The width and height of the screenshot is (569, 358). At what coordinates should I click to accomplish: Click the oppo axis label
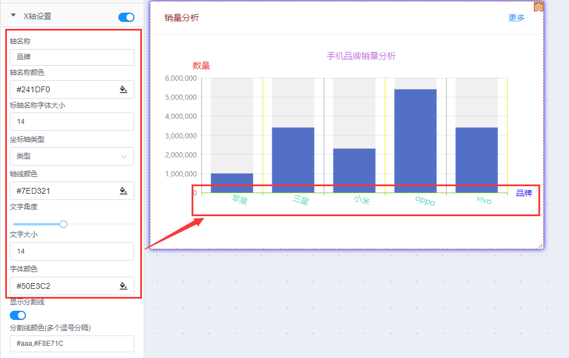[425, 201]
